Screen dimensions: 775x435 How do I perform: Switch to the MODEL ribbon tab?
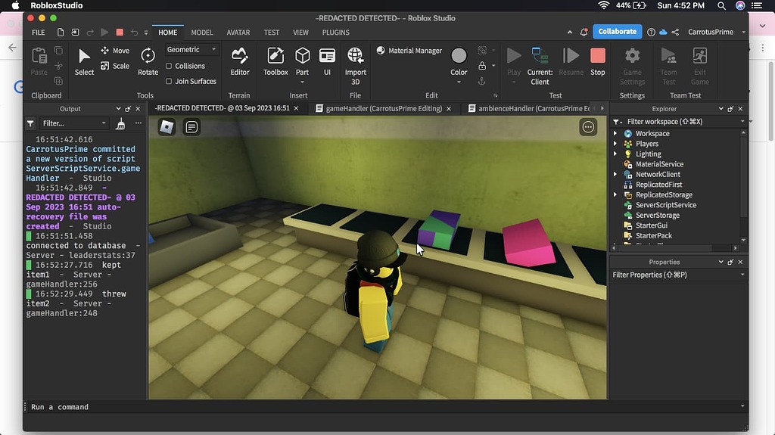point(202,33)
